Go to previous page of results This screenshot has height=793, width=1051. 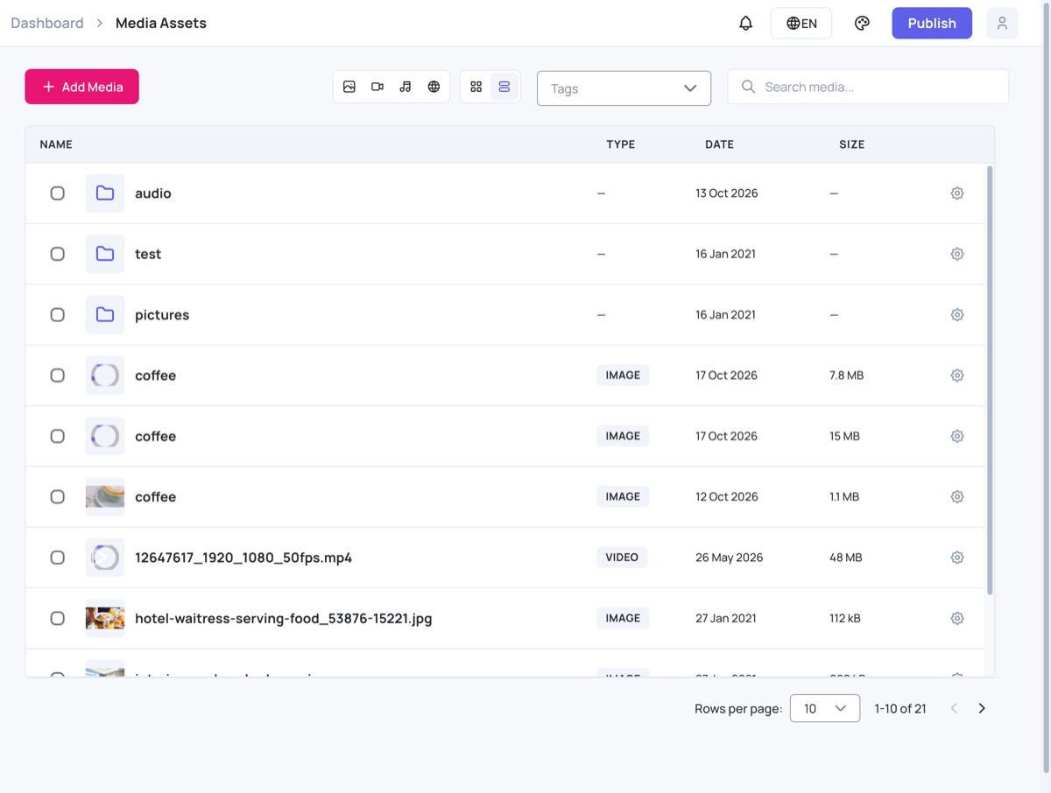point(954,708)
